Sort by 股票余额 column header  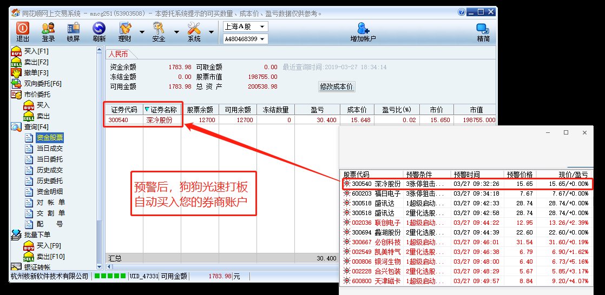pos(200,110)
